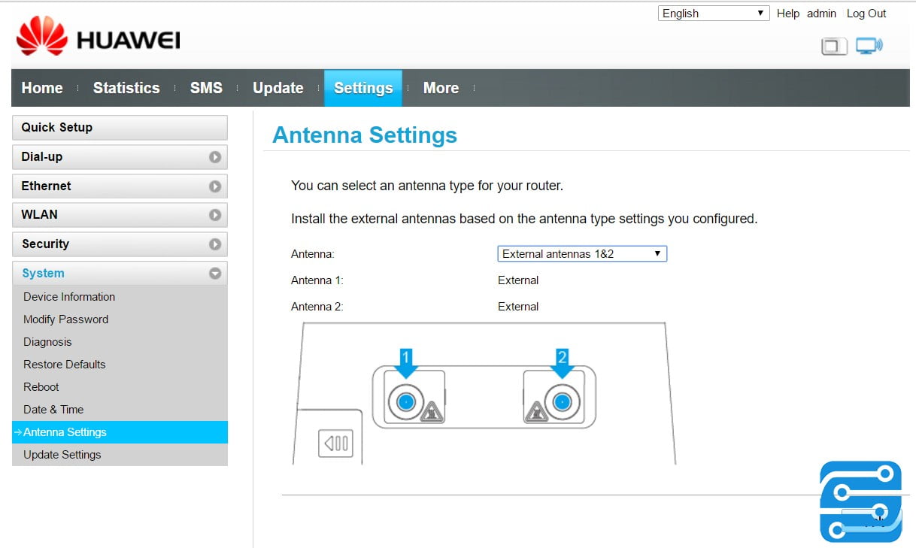Open the Quick Setup button
The width and height of the screenshot is (916, 548).
[x=120, y=128]
